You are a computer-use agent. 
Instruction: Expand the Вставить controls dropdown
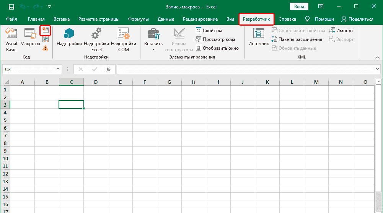coord(153,50)
